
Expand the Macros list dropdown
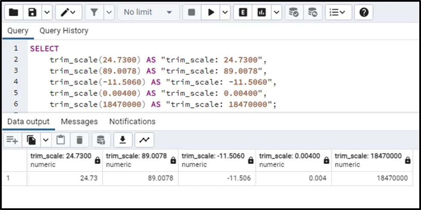[x=338, y=12]
